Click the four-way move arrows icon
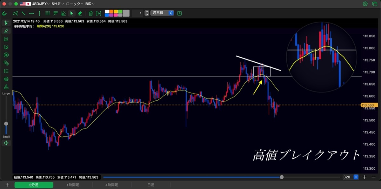The height and width of the screenshot is (189, 381). (x=6, y=143)
